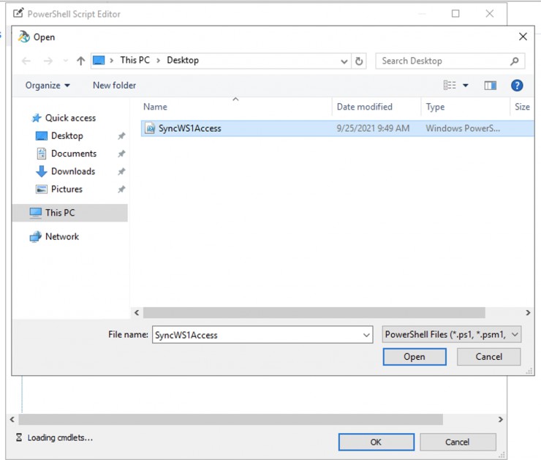The height and width of the screenshot is (460, 541).
Task: Open the Help question mark icon
Action: [517, 86]
